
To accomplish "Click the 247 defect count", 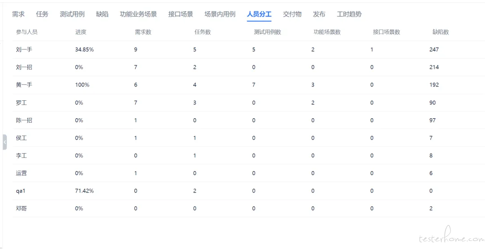I will (434, 50).
